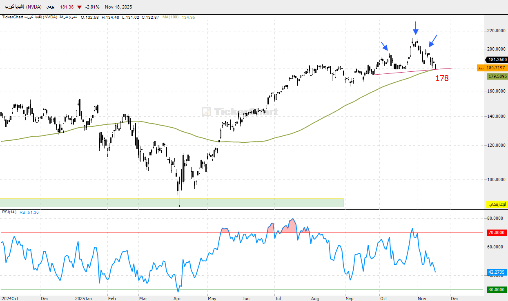
Task: Click the black 181.3600 price tag
Action: (497, 60)
